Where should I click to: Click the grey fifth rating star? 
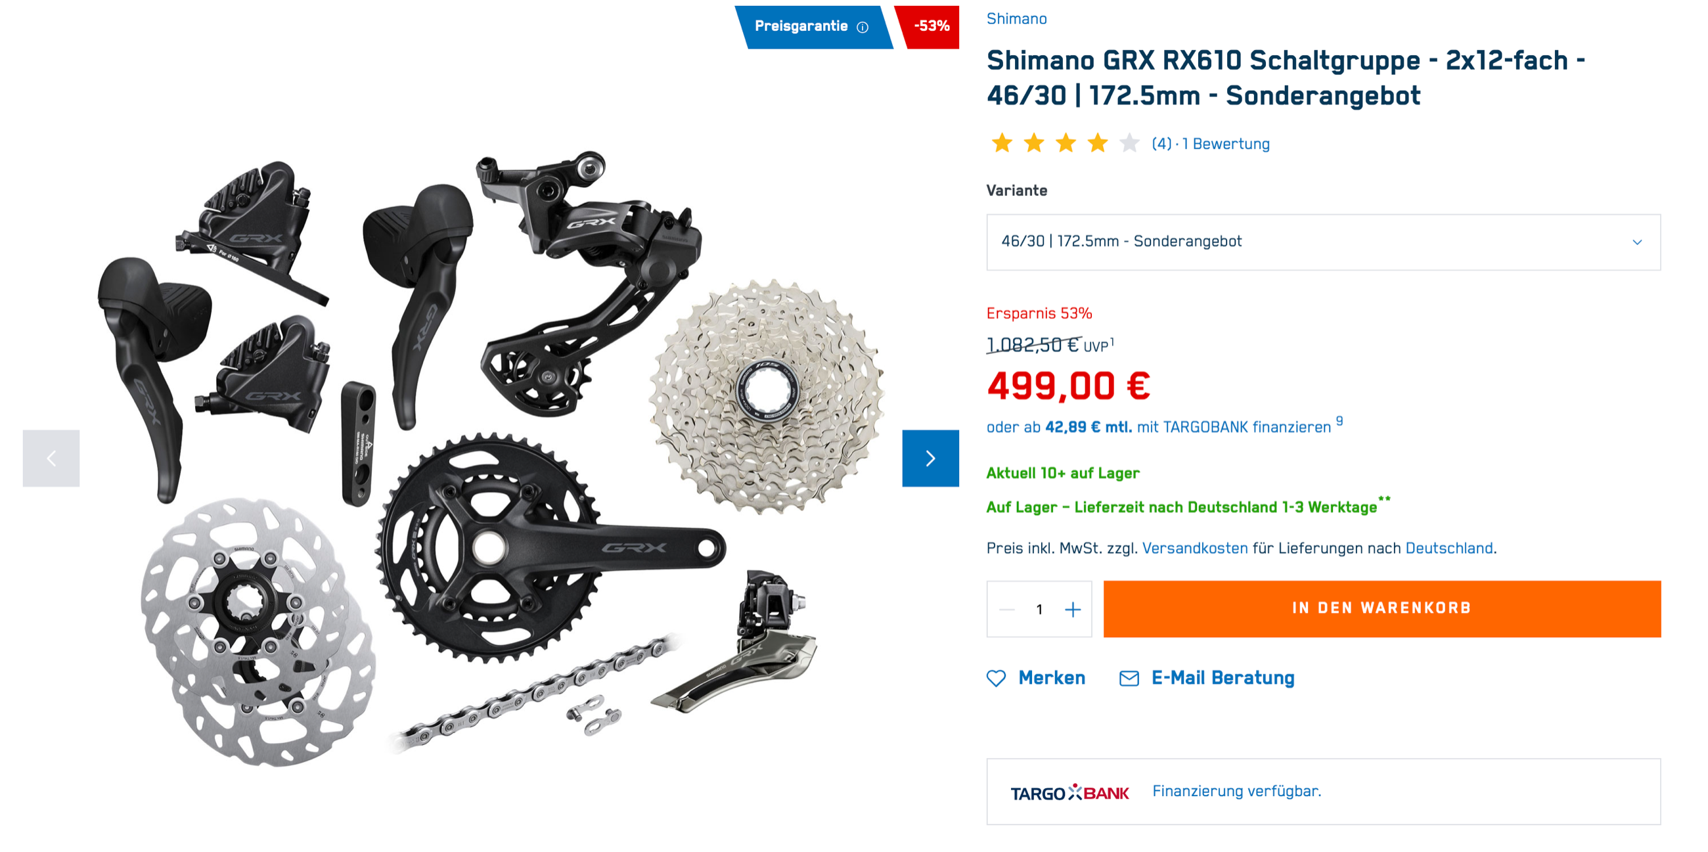coord(1129,143)
